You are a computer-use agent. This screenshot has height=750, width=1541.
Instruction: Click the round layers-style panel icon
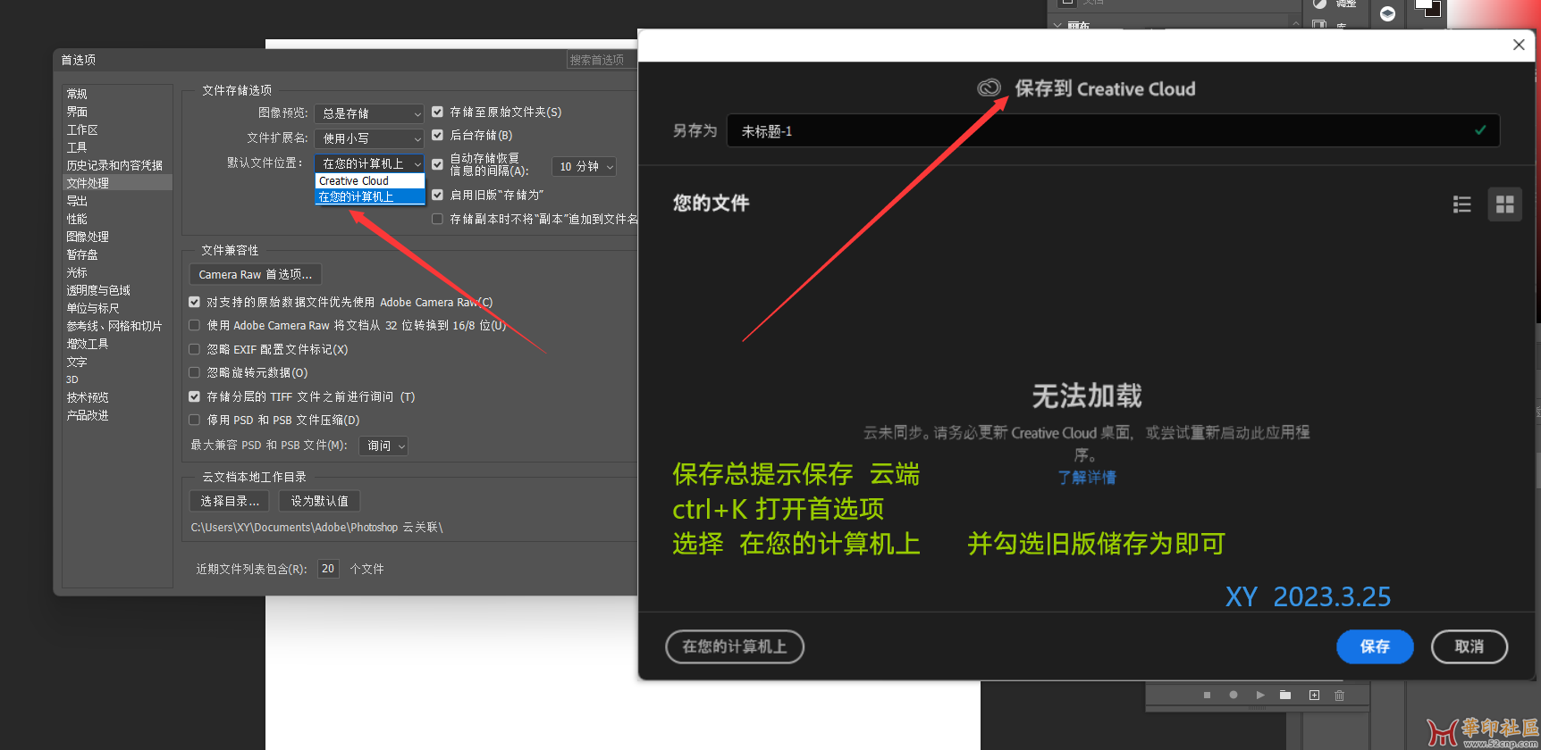pyautogui.click(x=1387, y=13)
